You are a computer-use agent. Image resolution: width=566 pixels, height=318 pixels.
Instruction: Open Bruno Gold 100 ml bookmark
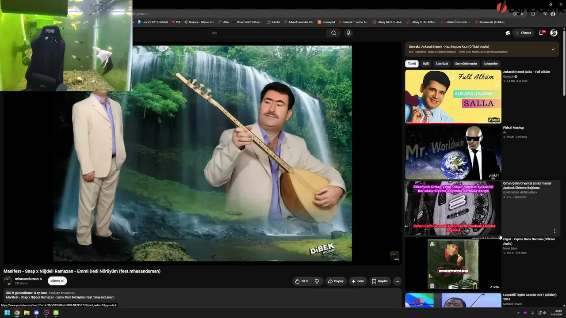(x=247, y=22)
